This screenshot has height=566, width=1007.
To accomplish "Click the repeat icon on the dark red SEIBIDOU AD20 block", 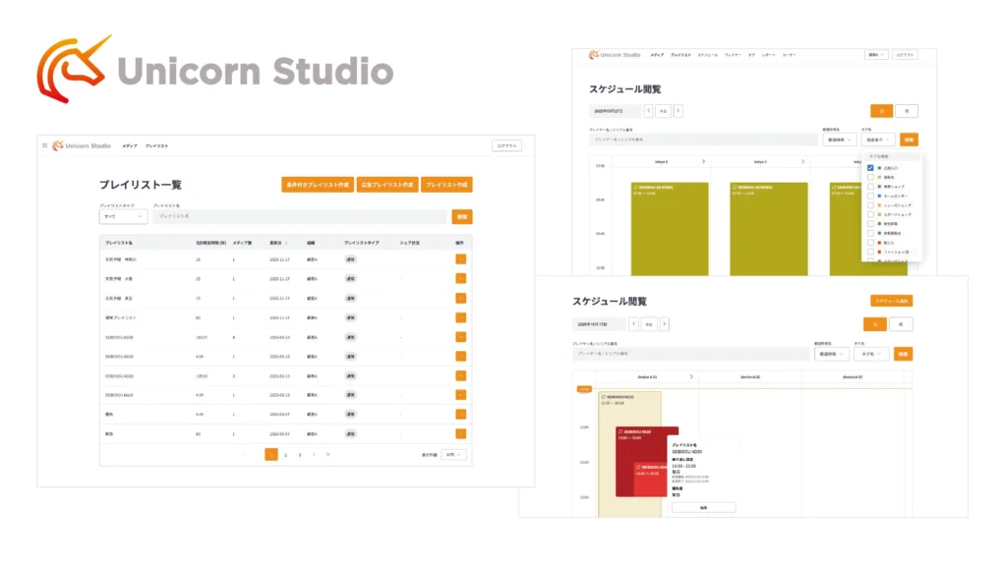I will 621,432.
